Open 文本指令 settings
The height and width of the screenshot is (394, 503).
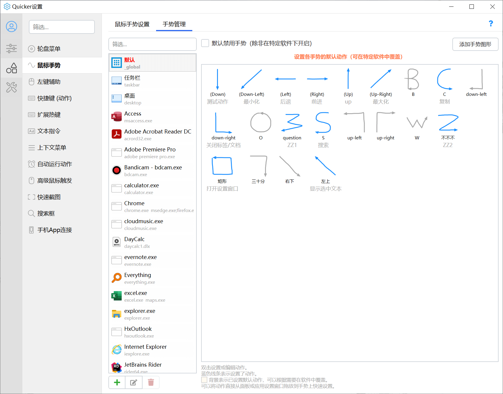[62, 131]
